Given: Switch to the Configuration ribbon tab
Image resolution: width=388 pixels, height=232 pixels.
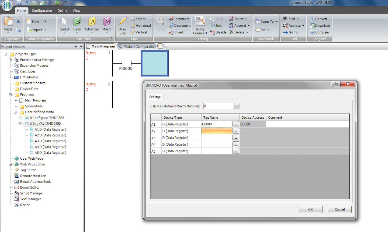Looking at the screenshot, I should (x=42, y=10).
